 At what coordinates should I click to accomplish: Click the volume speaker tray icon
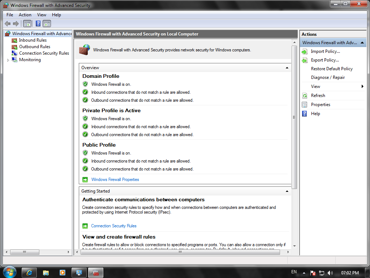click(x=330, y=273)
